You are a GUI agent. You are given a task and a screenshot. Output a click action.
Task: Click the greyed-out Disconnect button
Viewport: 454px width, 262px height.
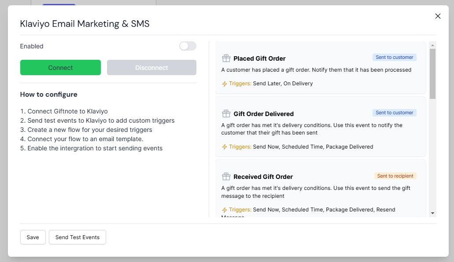tap(151, 67)
